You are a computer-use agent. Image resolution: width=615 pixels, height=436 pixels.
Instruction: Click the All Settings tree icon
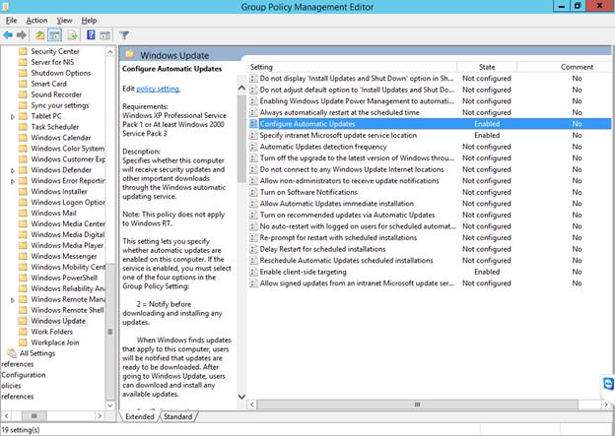click(12, 353)
